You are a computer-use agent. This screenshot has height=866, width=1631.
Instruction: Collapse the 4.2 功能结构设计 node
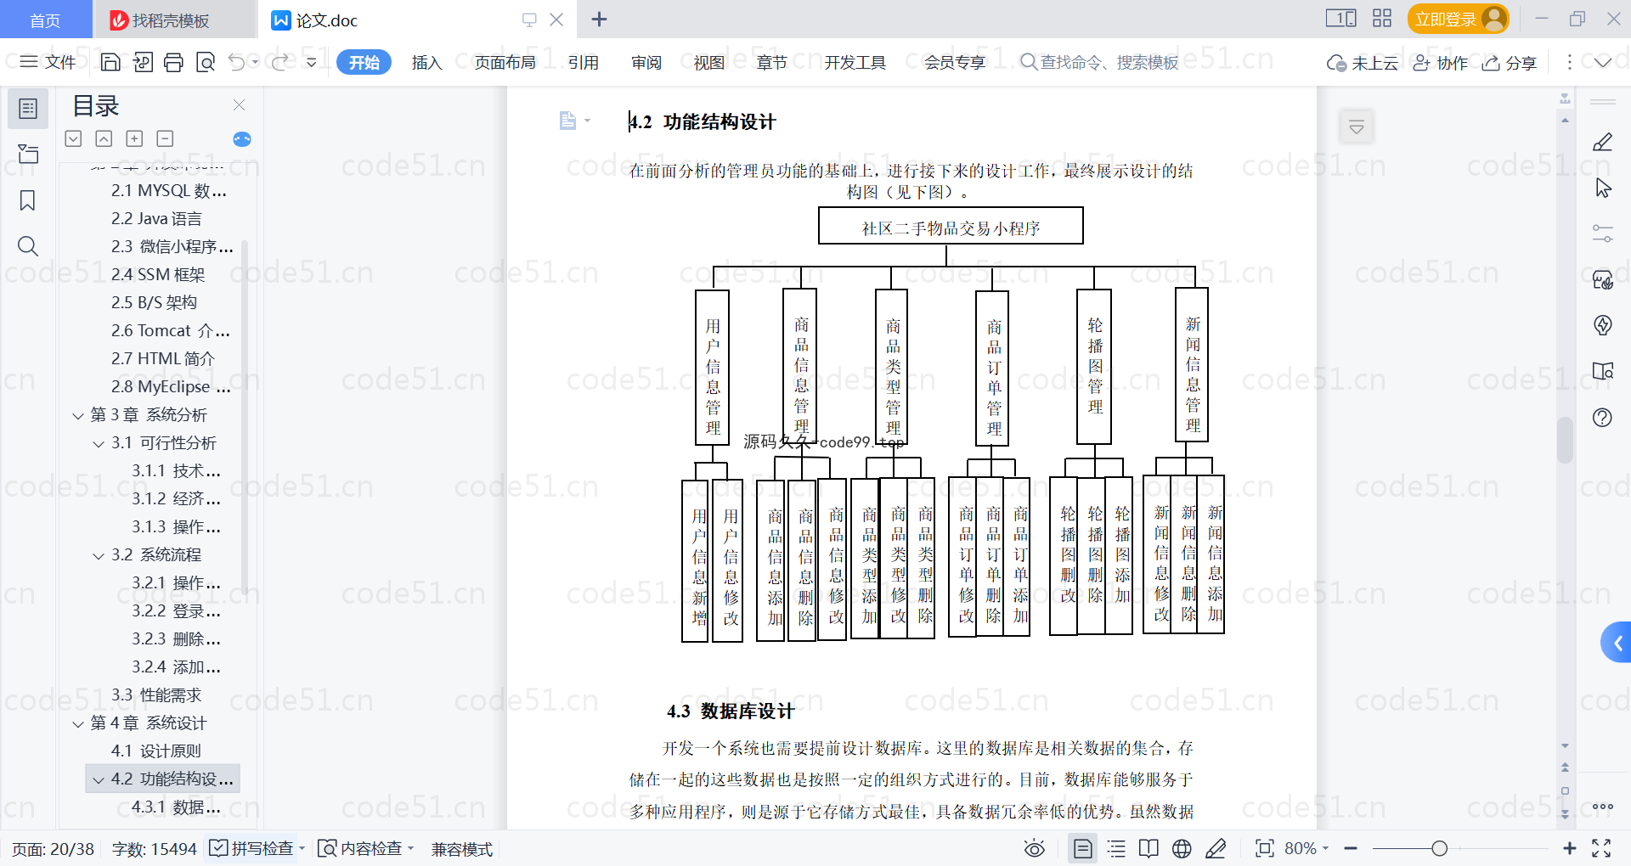[99, 780]
